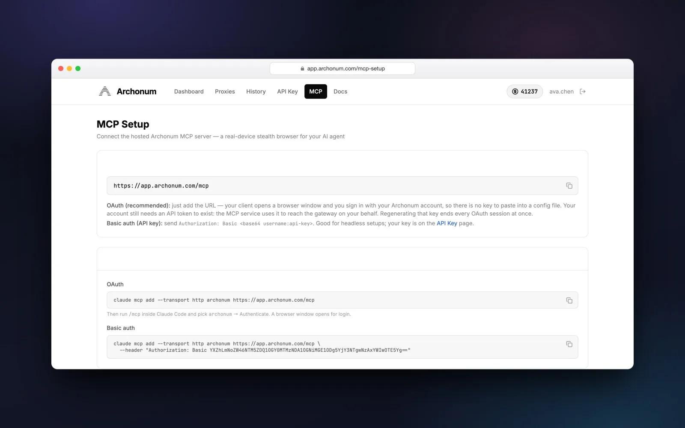Click the Basic auth header command text
This screenshot has height=428, width=685.
click(262, 347)
